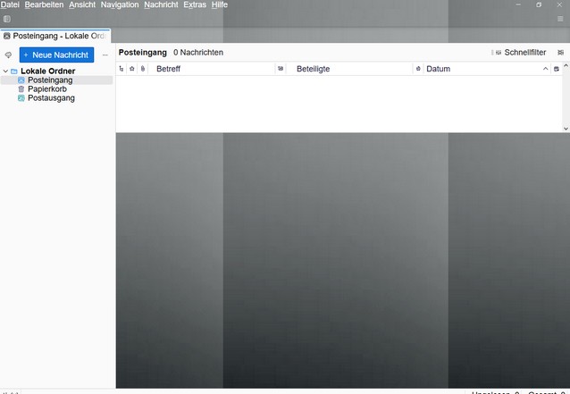
Task: Sort by attachment paperclip column
Action: coord(143,69)
